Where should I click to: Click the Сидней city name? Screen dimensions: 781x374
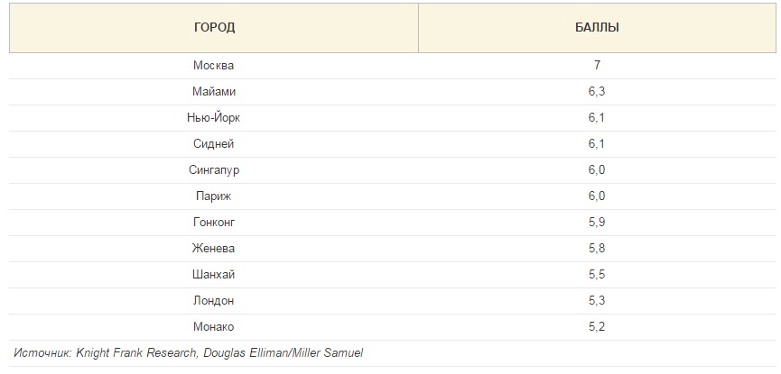point(214,144)
